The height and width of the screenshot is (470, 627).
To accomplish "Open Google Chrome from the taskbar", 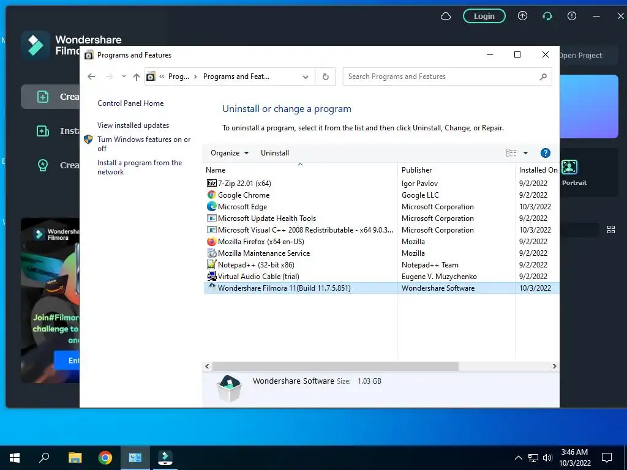I will 105,458.
